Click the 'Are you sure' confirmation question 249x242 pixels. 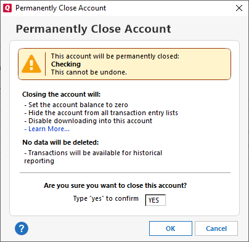[115, 185]
